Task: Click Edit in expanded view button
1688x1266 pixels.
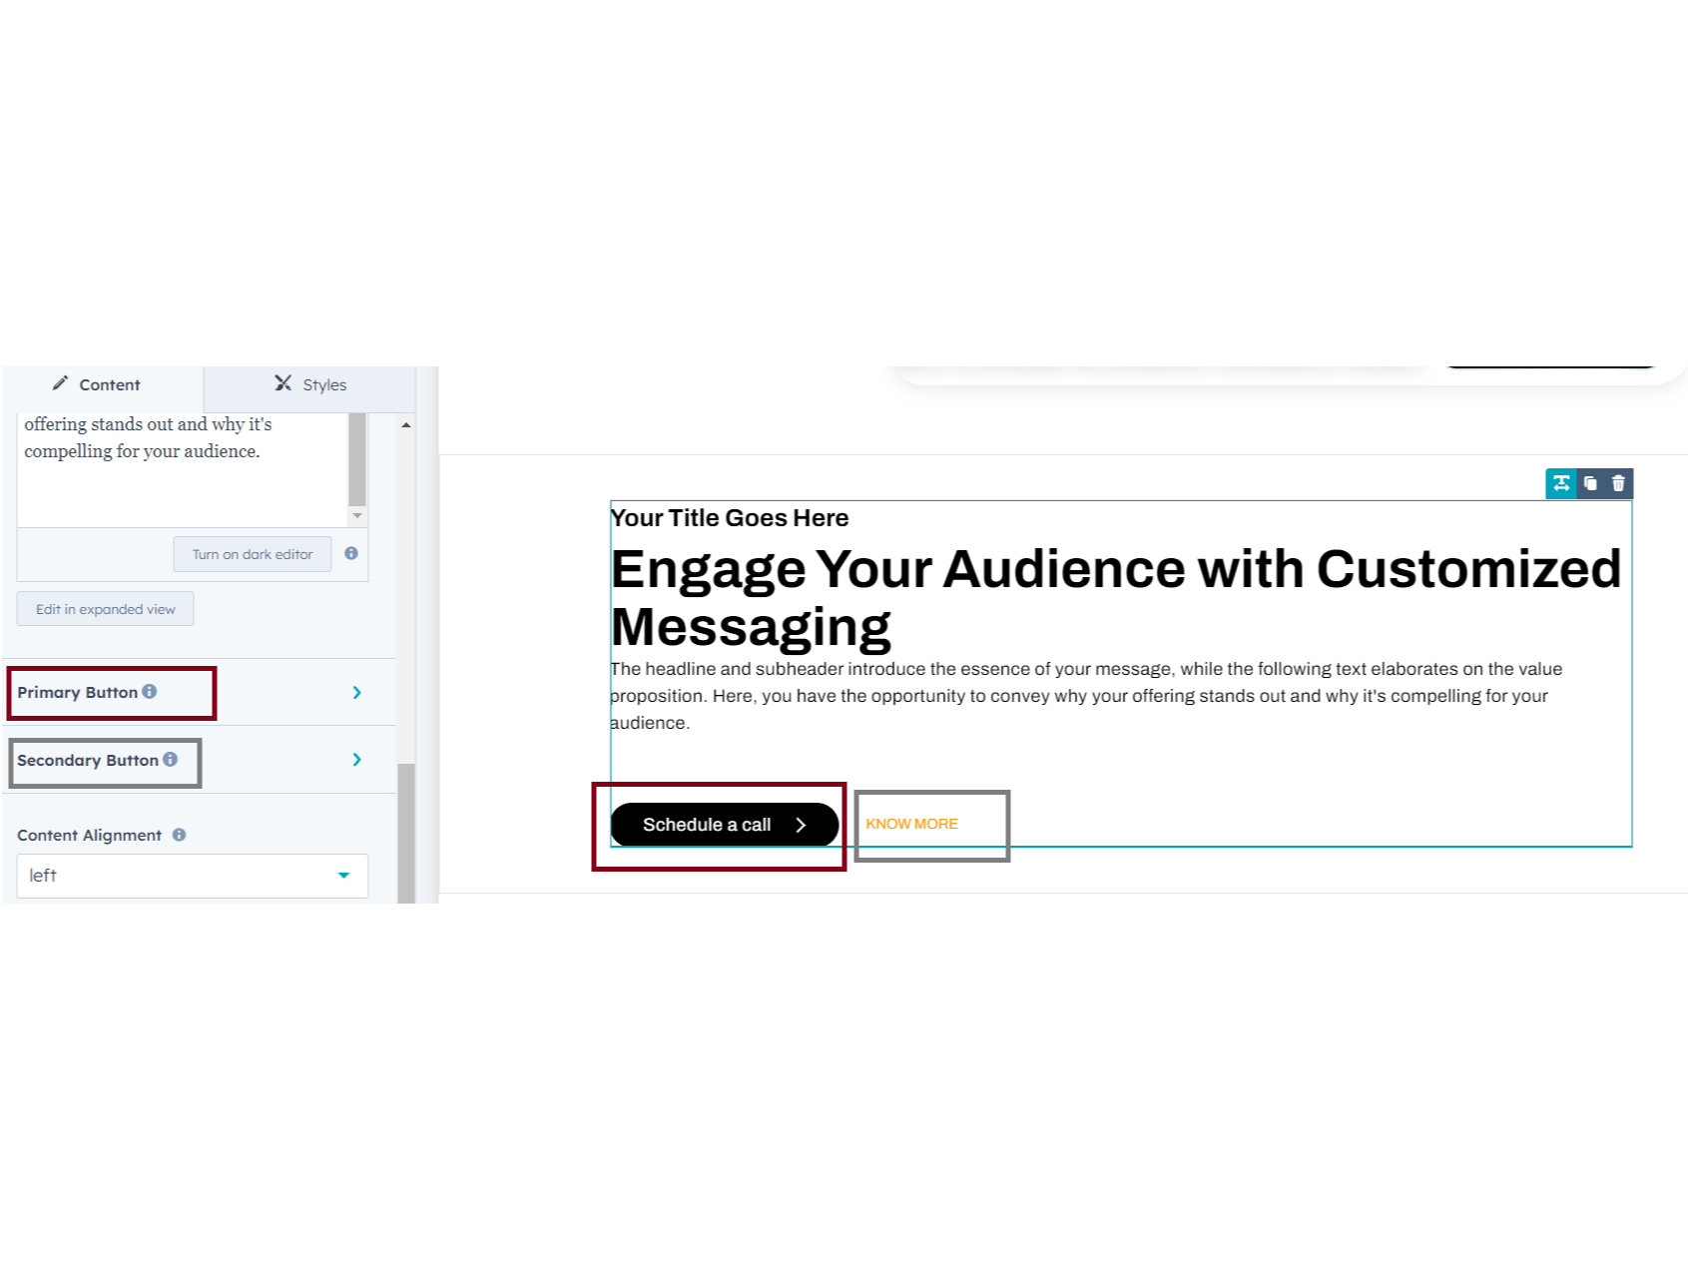Action: [106, 609]
